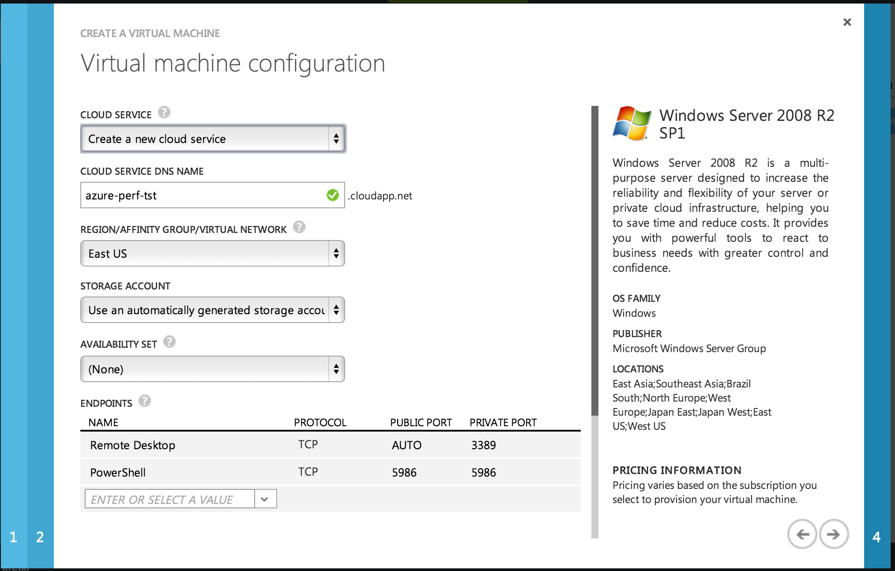The image size is (895, 571).
Task: Click the description panel scrollbar
Action: (x=595, y=260)
